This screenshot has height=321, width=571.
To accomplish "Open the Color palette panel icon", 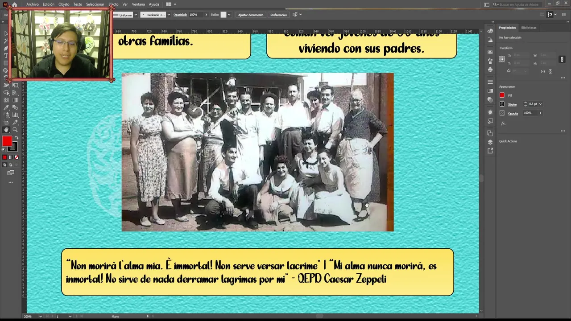I will pyautogui.click(x=490, y=31).
